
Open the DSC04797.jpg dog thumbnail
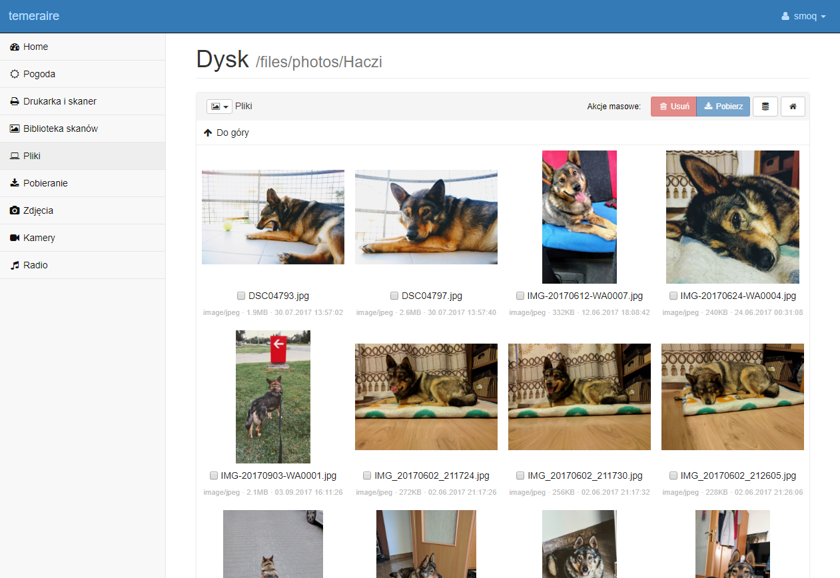point(426,217)
